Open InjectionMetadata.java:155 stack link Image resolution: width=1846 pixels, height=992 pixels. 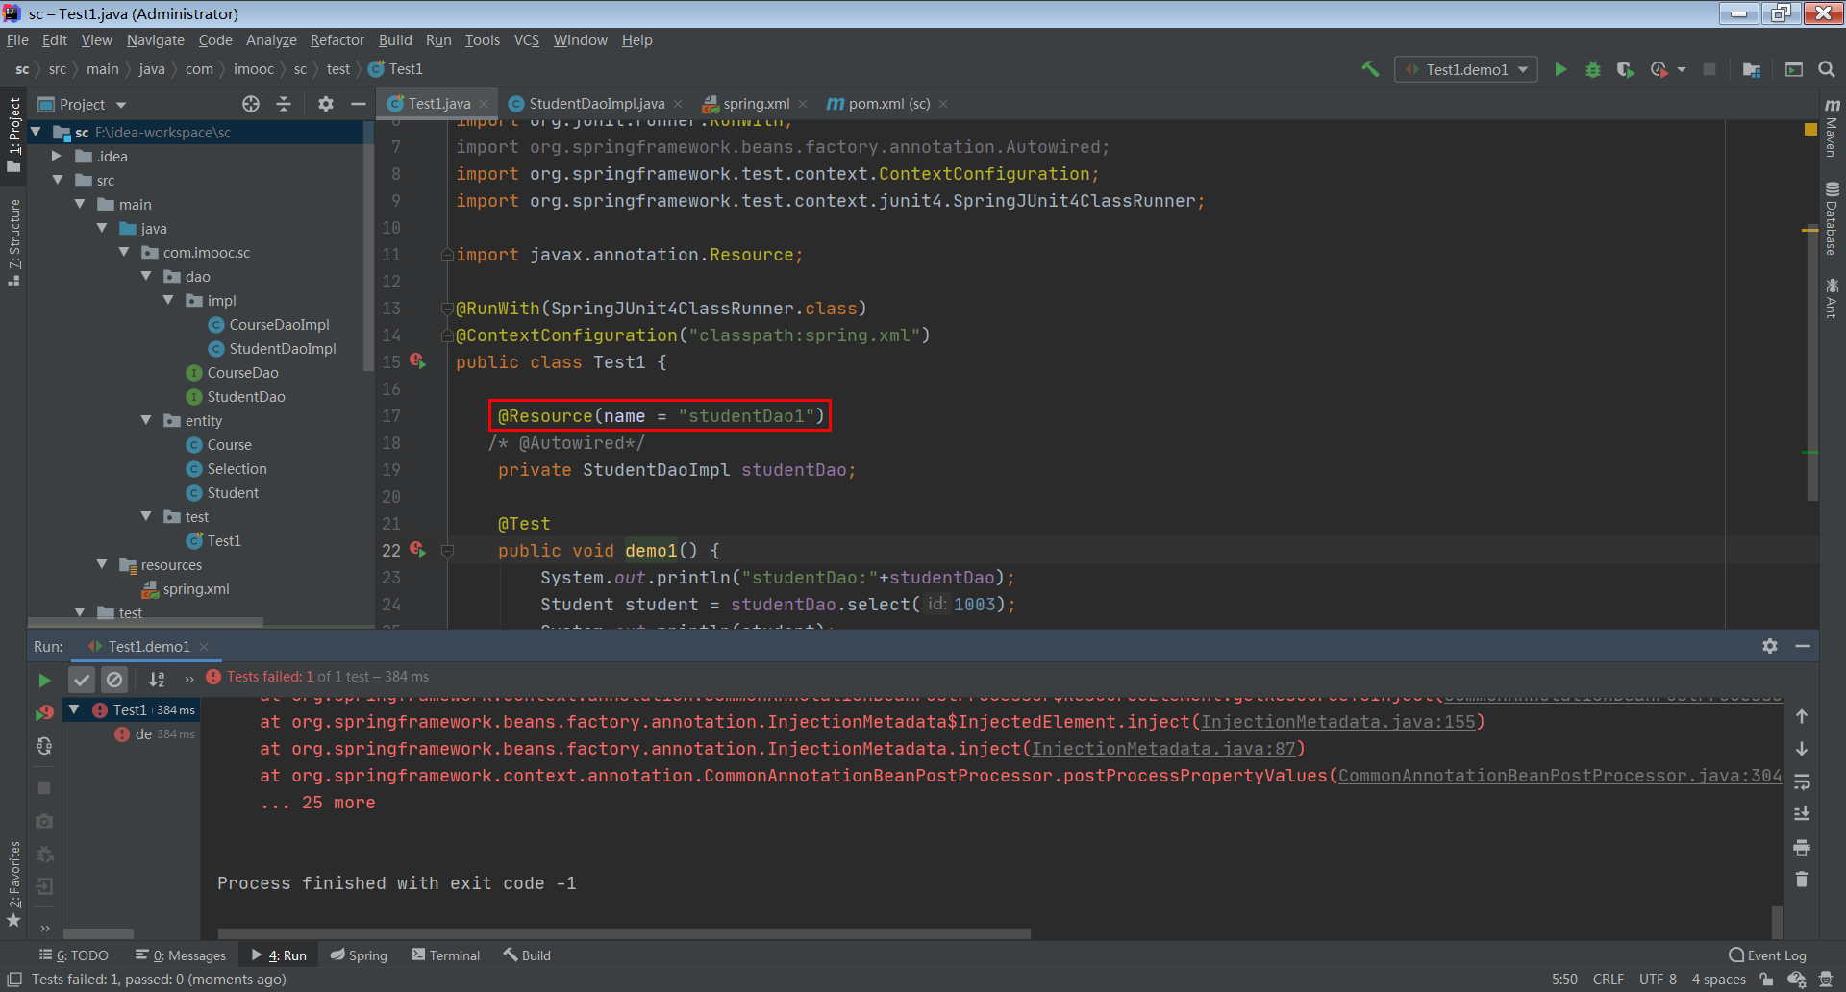point(1337,722)
